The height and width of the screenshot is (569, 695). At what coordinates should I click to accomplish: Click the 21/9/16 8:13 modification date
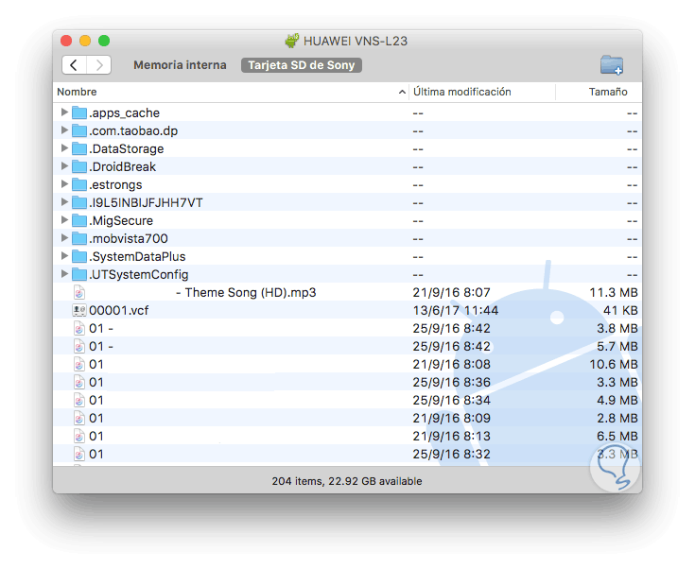(452, 436)
